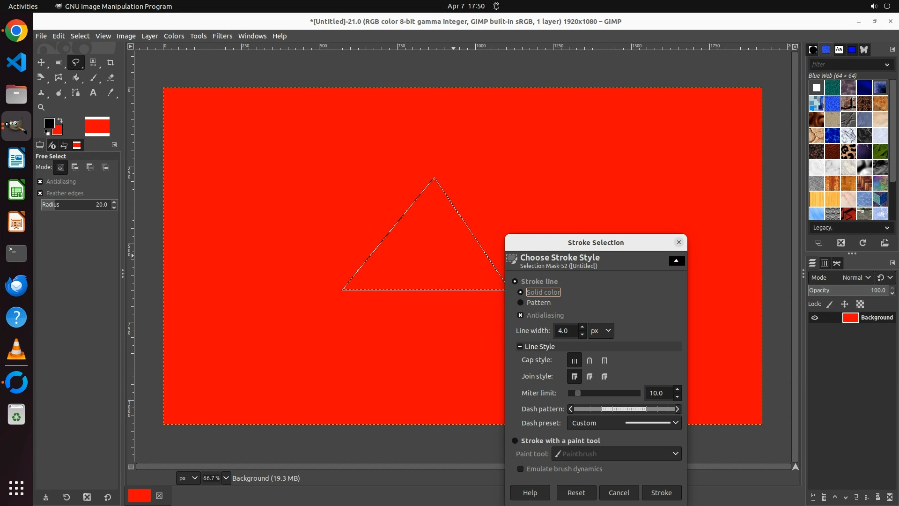Toggle Feather edges checkbox

tap(40, 193)
